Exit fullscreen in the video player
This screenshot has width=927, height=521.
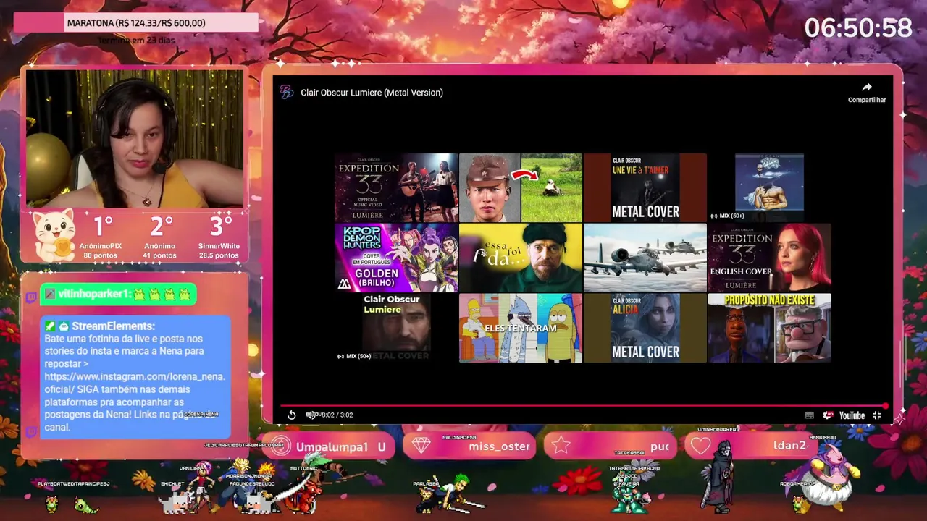coord(876,415)
